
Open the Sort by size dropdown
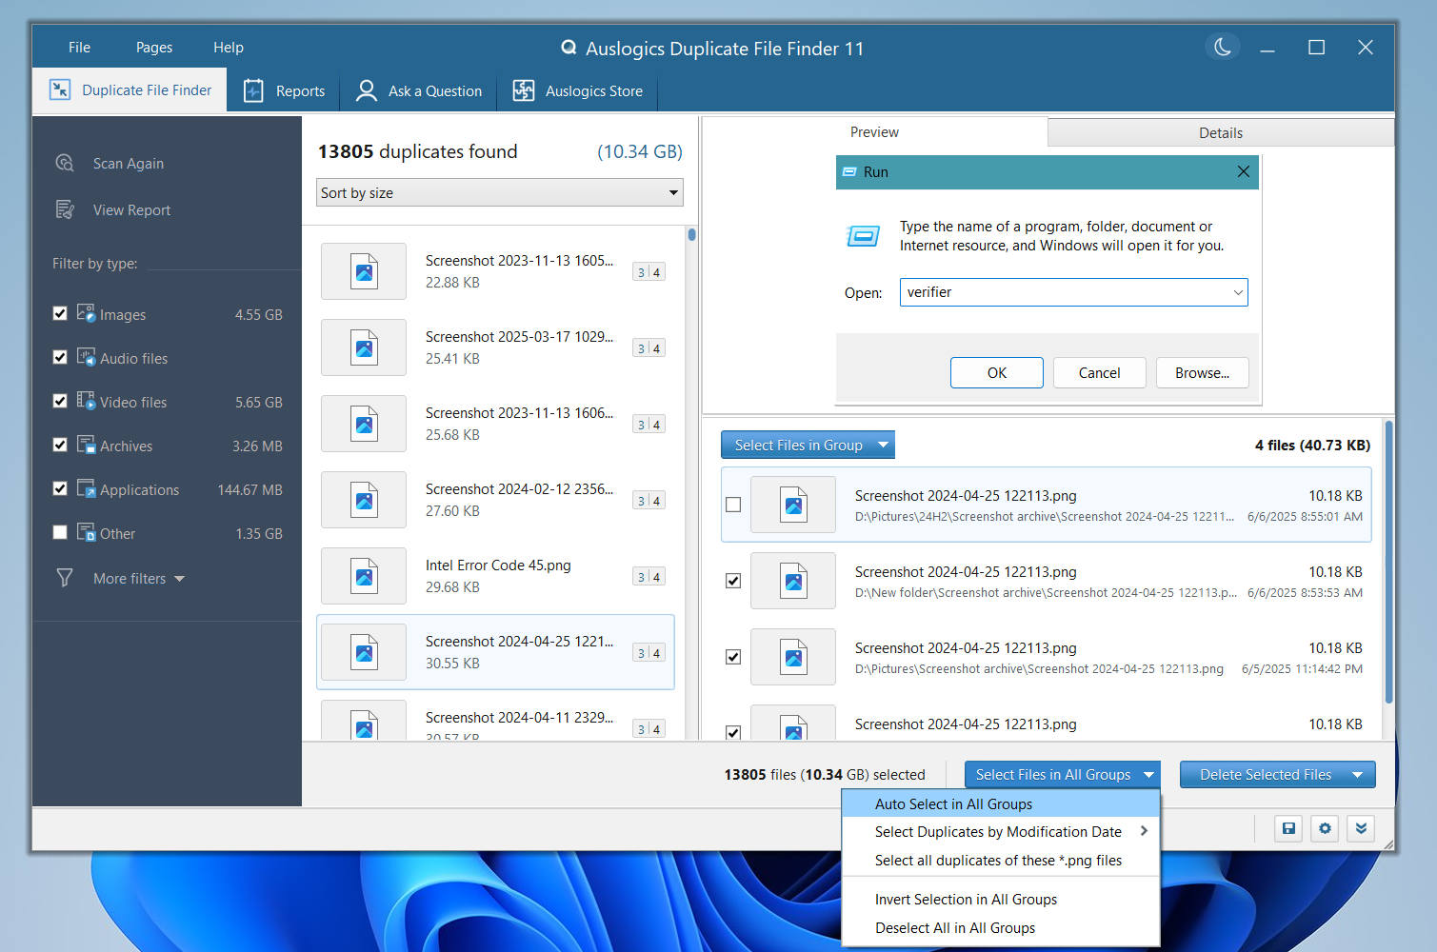pyautogui.click(x=499, y=192)
